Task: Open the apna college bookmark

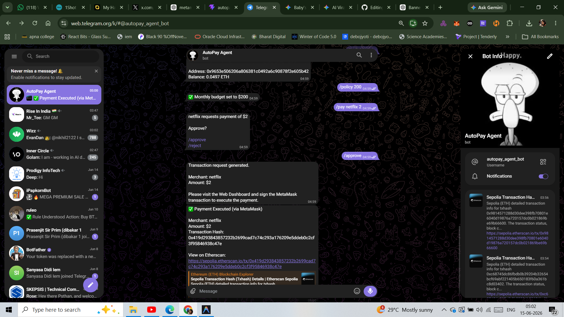Action: (38, 37)
